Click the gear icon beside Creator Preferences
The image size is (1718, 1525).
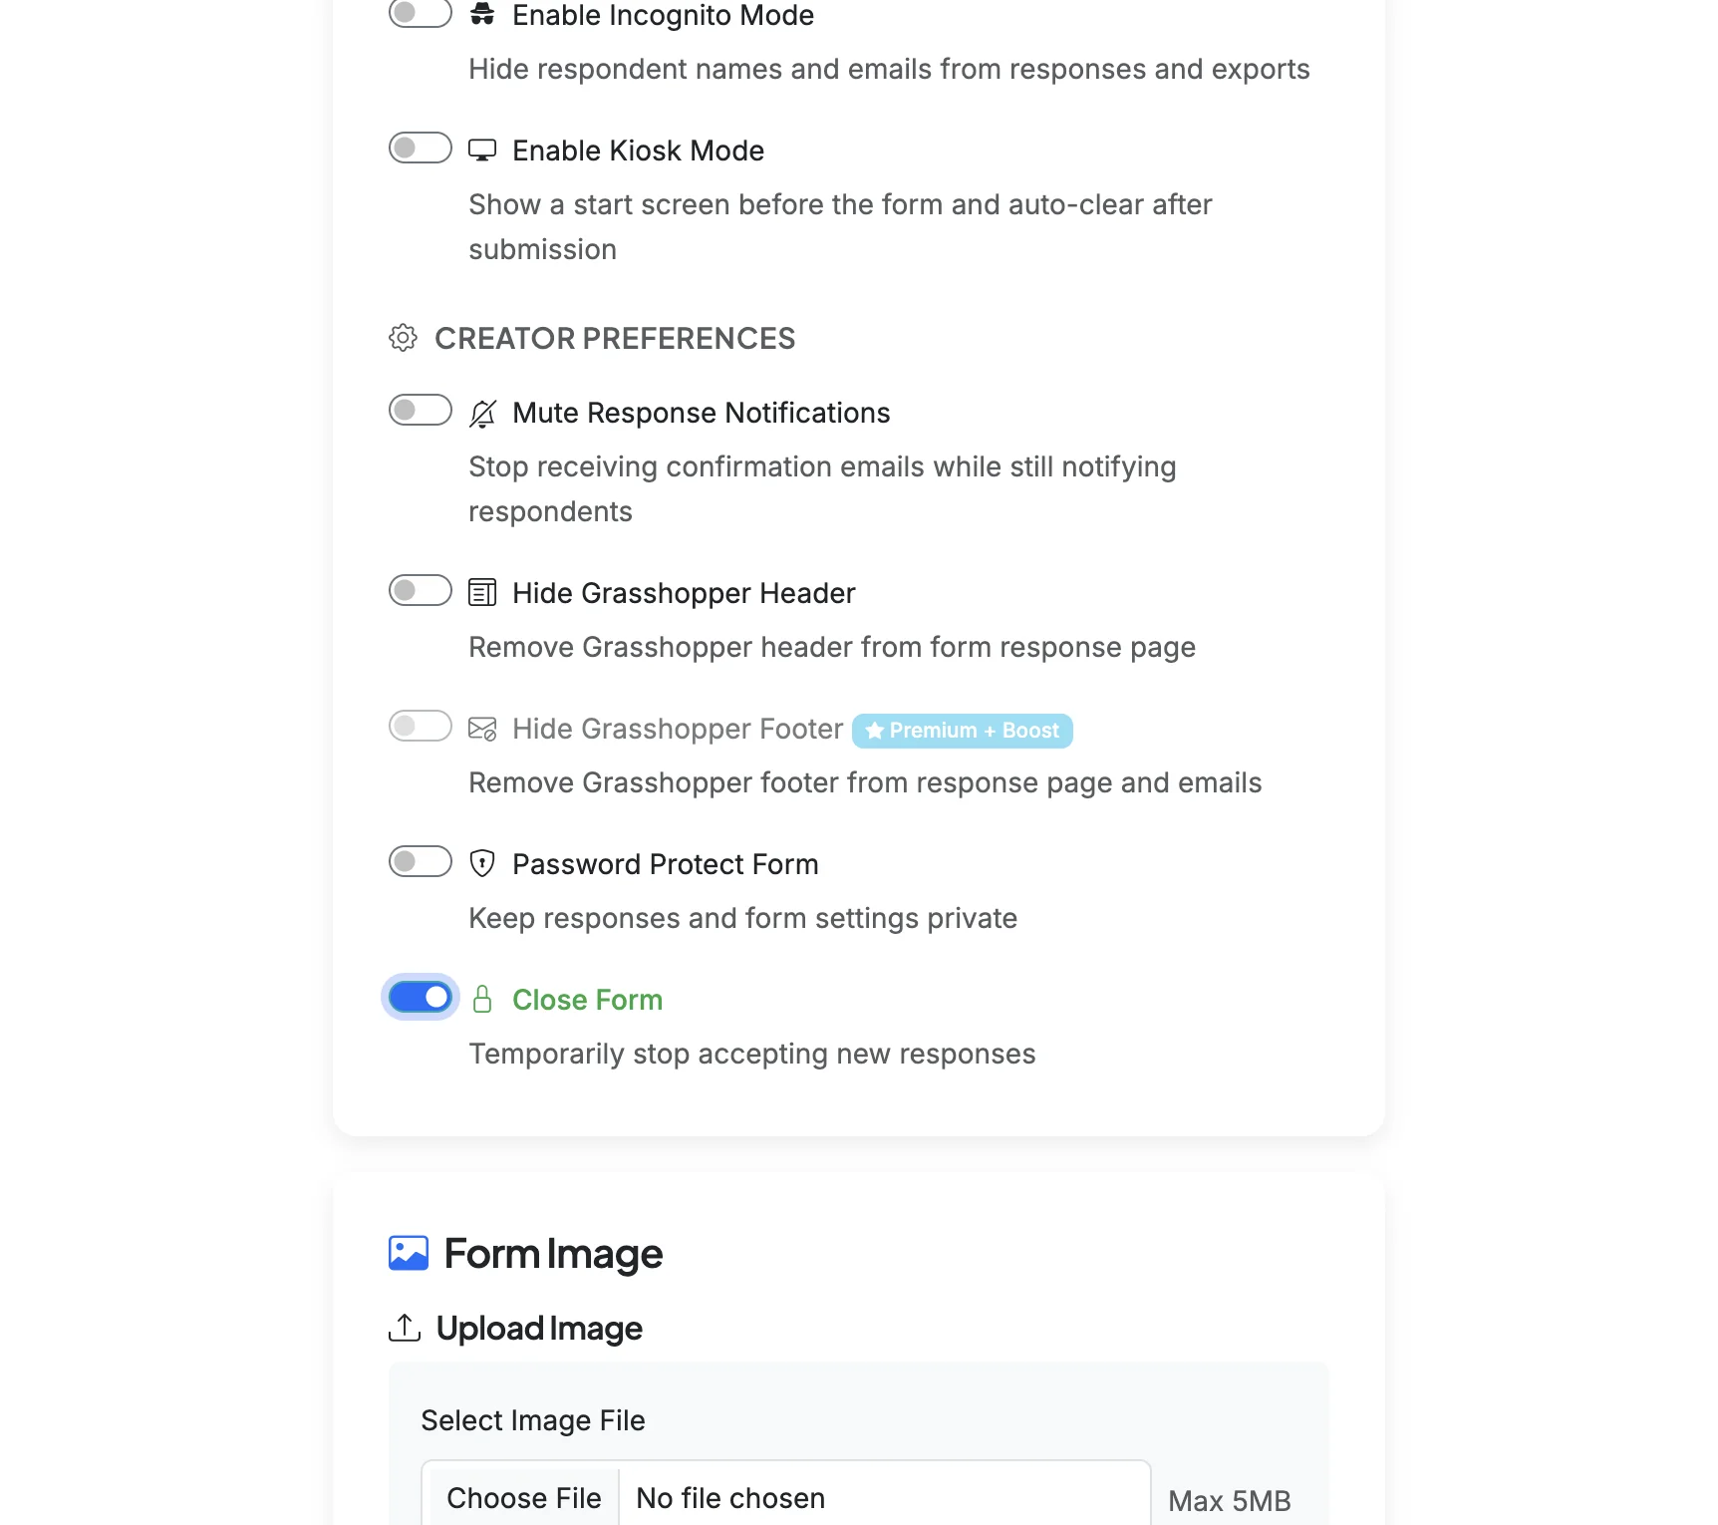(x=403, y=338)
